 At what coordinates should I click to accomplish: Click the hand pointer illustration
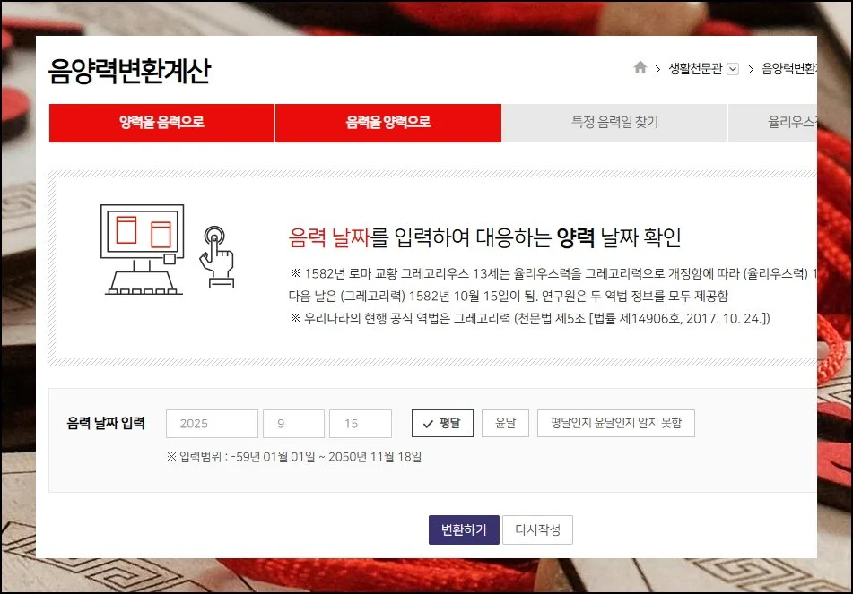[215, 254]
